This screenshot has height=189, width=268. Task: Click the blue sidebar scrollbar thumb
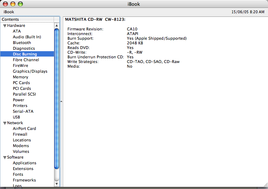[56, 99]
